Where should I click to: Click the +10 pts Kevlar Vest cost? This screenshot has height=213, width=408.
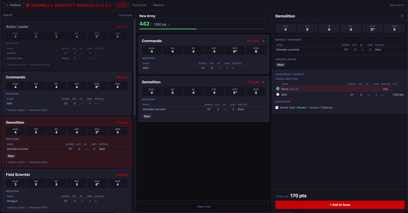[301, 108]
